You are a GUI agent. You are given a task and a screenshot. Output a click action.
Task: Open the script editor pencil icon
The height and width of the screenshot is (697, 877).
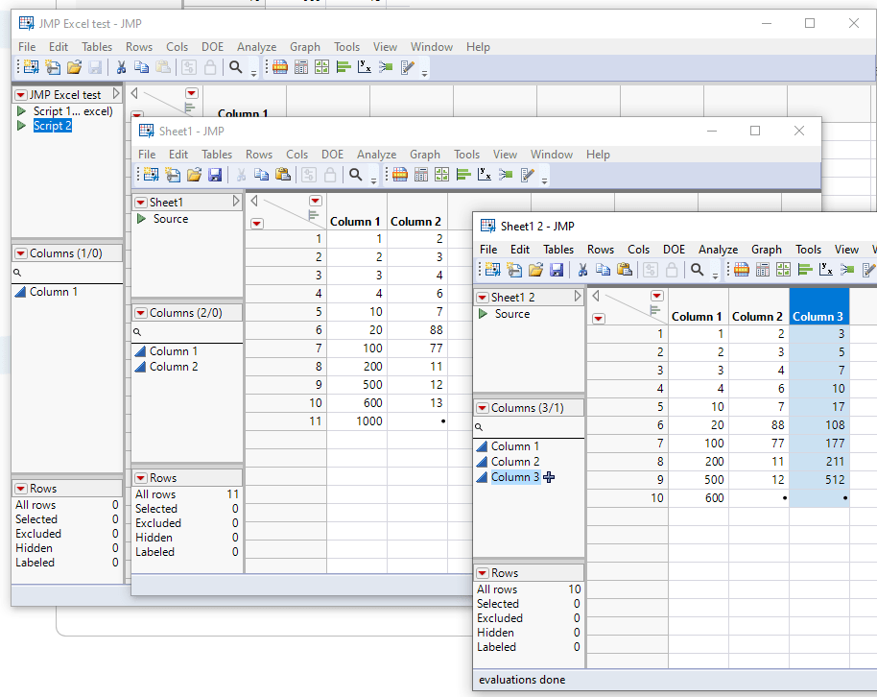(870, 270)
